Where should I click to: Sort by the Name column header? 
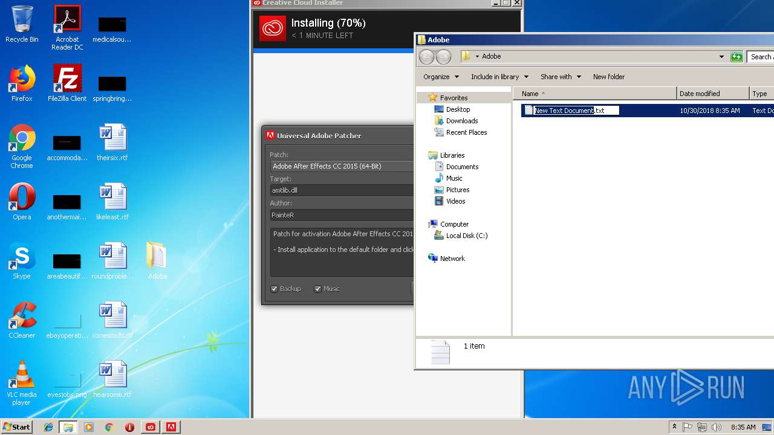(594, 94)
